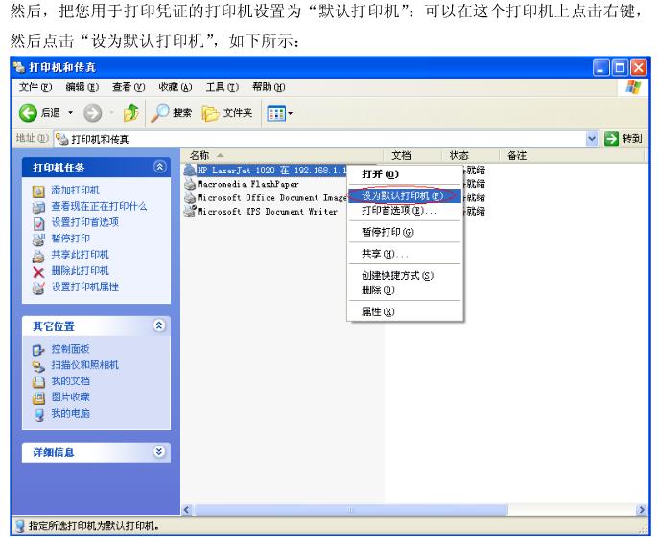Choose 暂停打印(G) in context menu
The height and width of the screenshot is (549, 658).
405,232
